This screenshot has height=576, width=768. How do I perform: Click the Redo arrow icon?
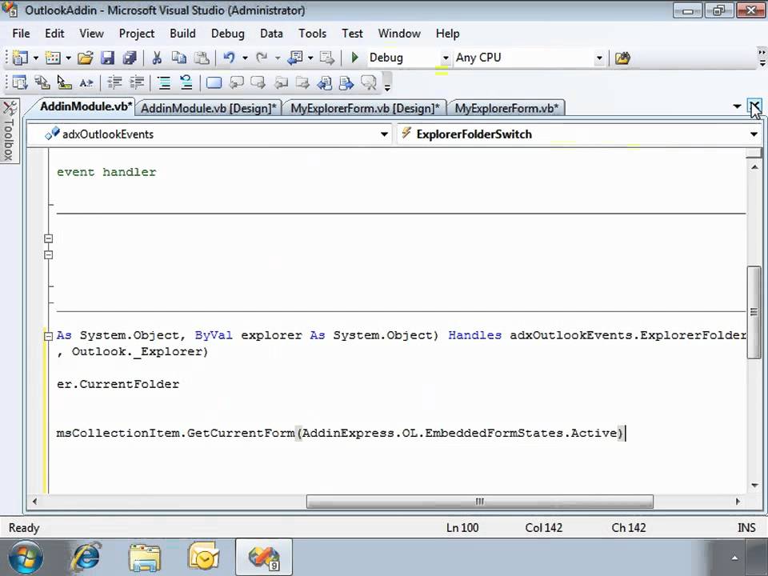click(x=262, y=58)
